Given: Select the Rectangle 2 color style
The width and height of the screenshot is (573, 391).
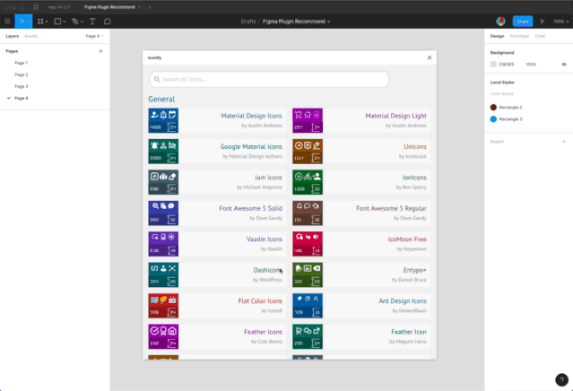Looking at the screenshot, I should 506,108.
